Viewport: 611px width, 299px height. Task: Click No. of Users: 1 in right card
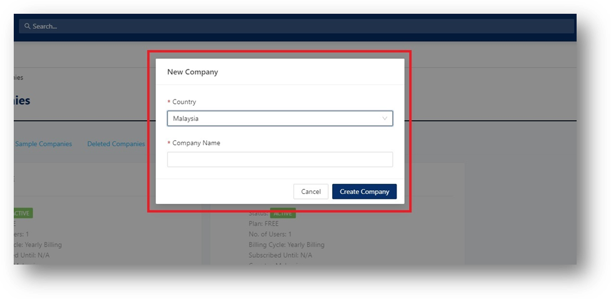pos(270,235)
